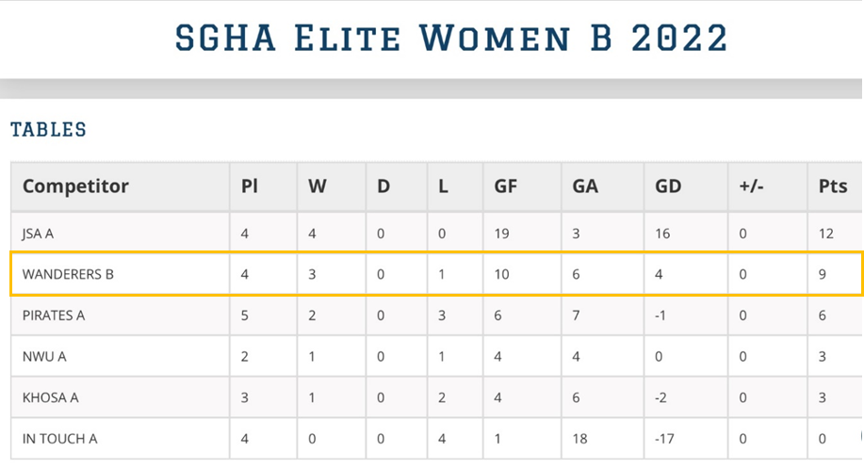Click JSA A points value 12
This screenshot has height=468, width=864.
(826, 234)
